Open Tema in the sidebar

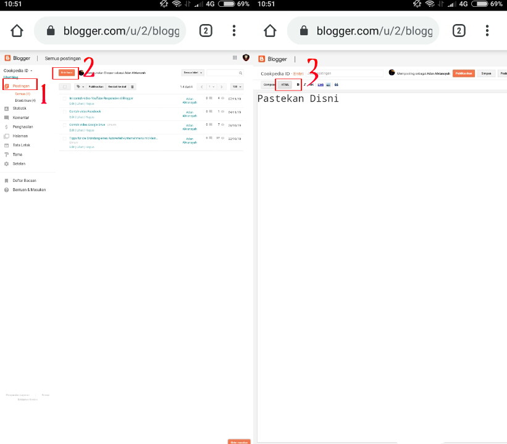(13, 155)
